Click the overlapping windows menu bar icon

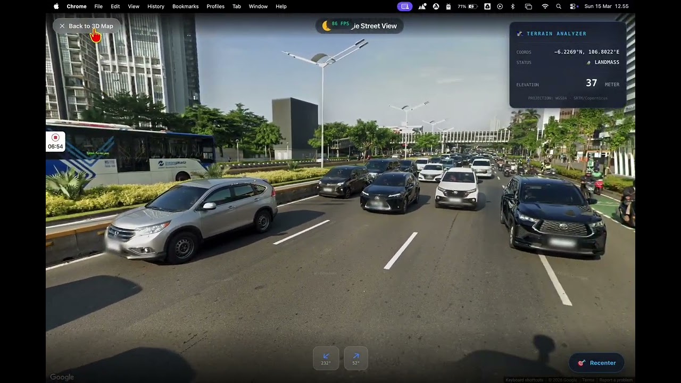[x=528, y=6]
